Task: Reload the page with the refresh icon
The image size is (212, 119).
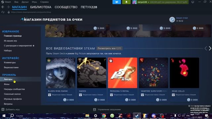Action: point(3,12)
